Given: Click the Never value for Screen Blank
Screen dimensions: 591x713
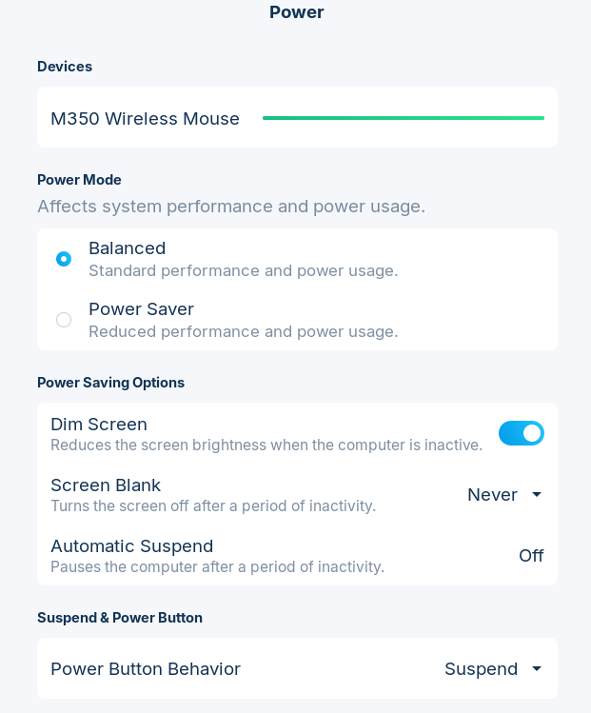Looking at the screenshot, I should (x=492, y=495).
